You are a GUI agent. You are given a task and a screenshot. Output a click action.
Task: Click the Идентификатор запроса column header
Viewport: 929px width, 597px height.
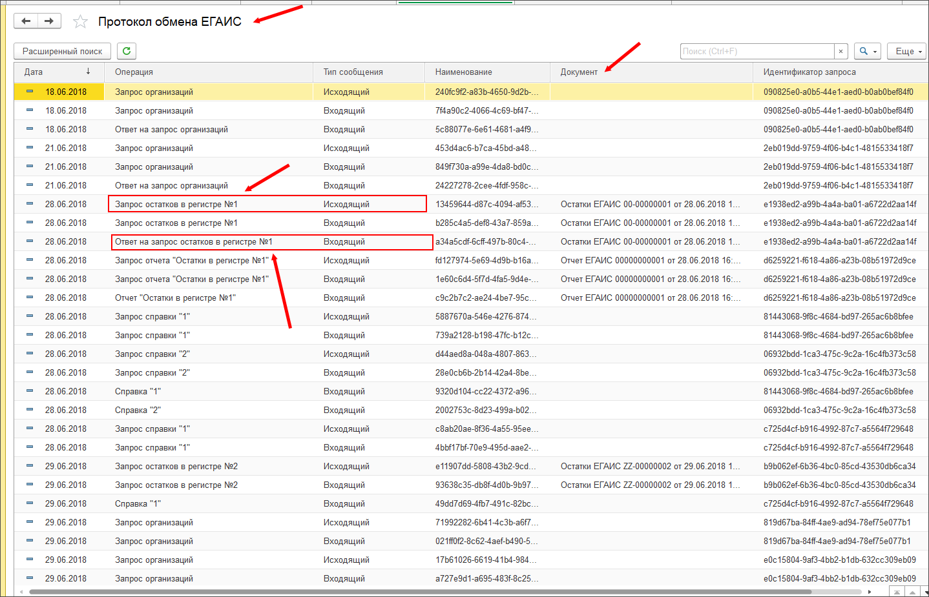click(x=840, y=72)
